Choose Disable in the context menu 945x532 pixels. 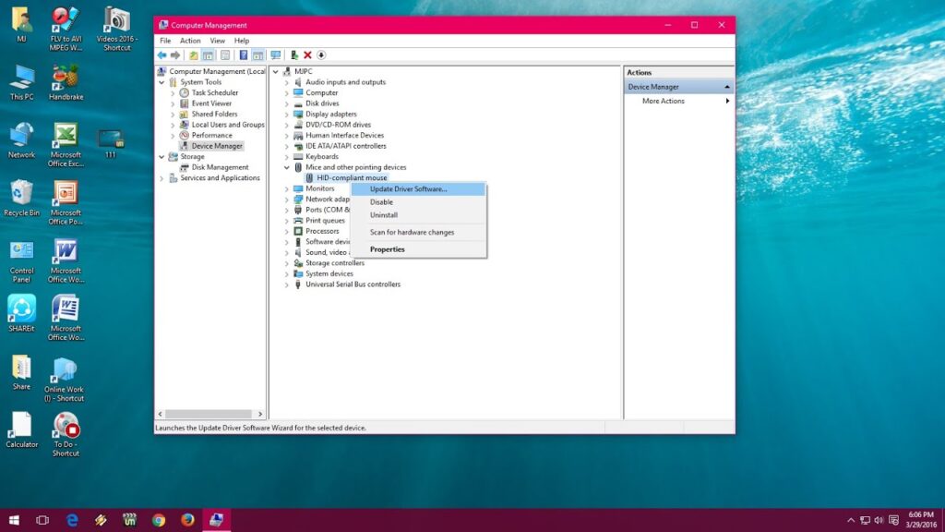418,202
